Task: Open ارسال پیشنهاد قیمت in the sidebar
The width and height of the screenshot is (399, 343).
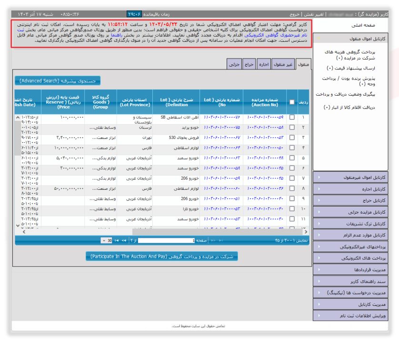Action: [351, 68]
